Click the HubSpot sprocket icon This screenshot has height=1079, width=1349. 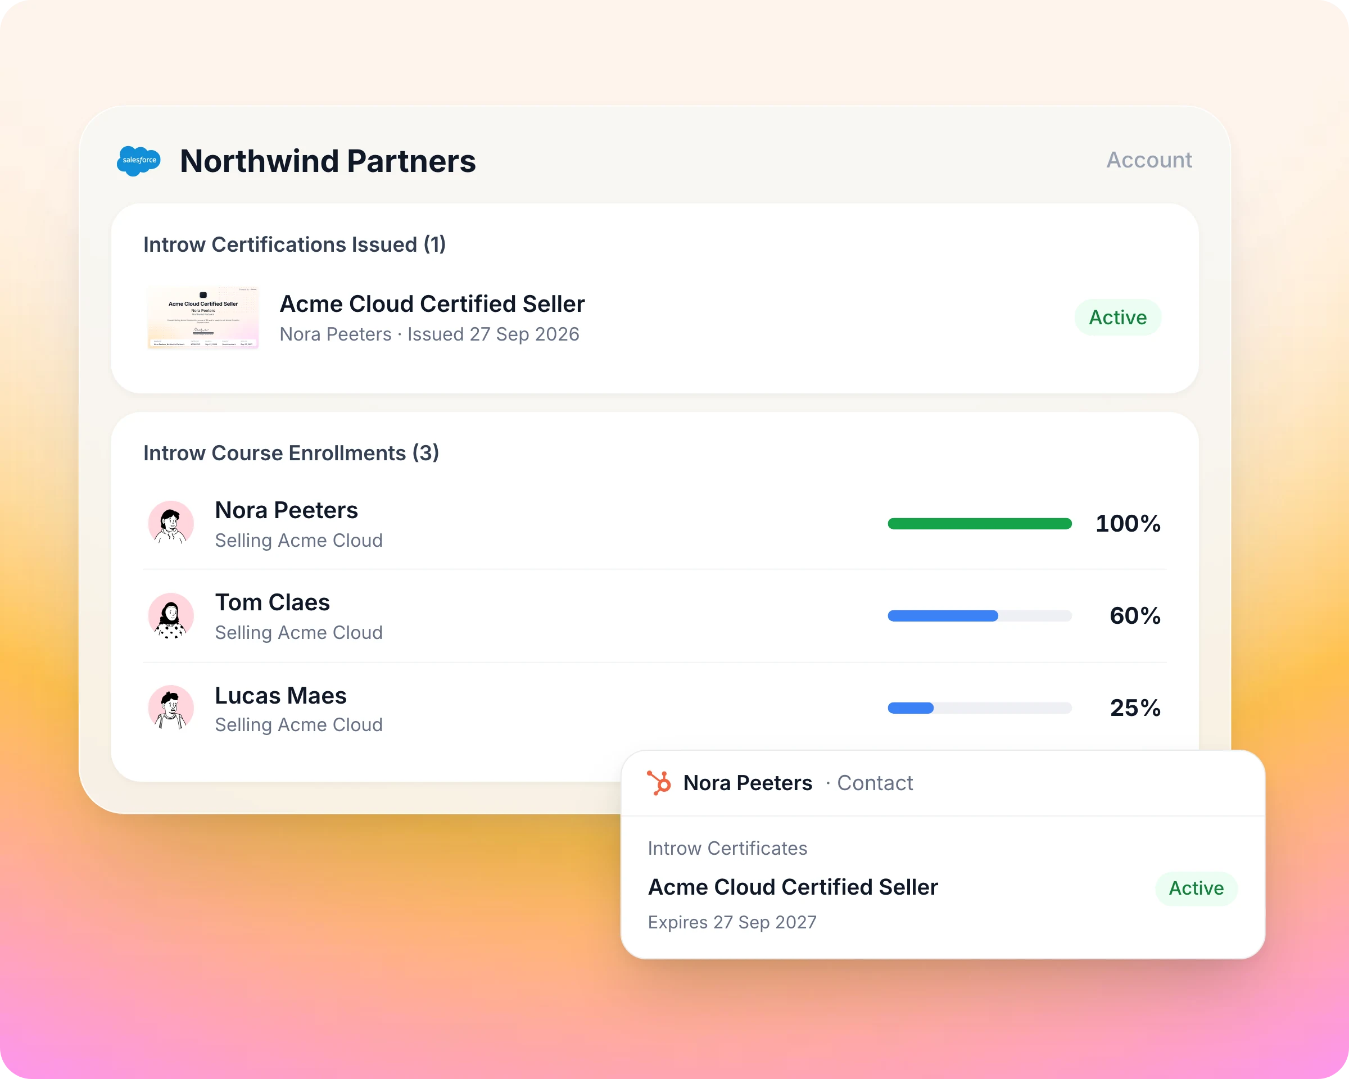pos(659,782)
